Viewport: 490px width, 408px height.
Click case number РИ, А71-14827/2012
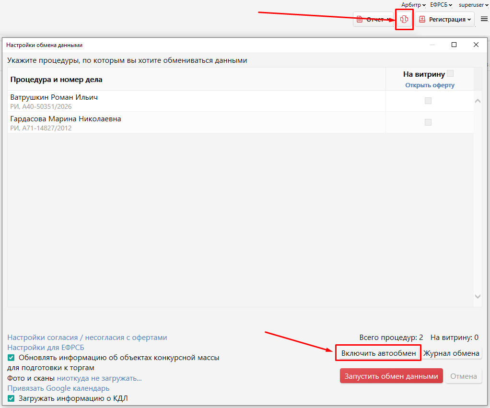[41, 128]
